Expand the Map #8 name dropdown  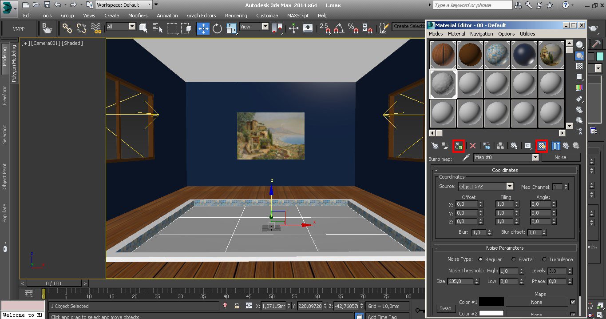coord(535,157)
